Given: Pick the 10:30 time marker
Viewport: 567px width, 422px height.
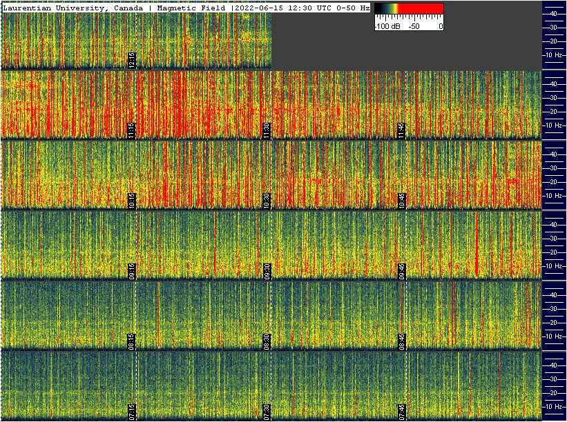Looking at the screenshot, I should click(x=267, y=201).
